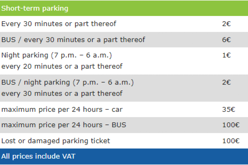
Task: Click 'maximum price per 24 hours – BUS'
Action: pos(64,125)
